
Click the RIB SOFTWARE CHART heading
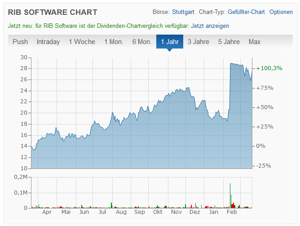[53, 12]
